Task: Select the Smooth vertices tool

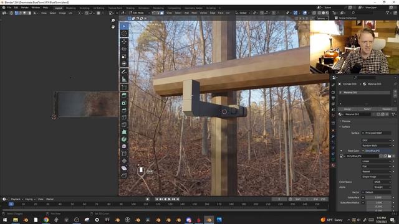Action: 124,146
